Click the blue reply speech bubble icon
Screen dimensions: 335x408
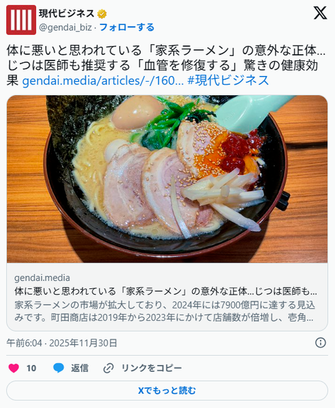[x=59, y=368]
